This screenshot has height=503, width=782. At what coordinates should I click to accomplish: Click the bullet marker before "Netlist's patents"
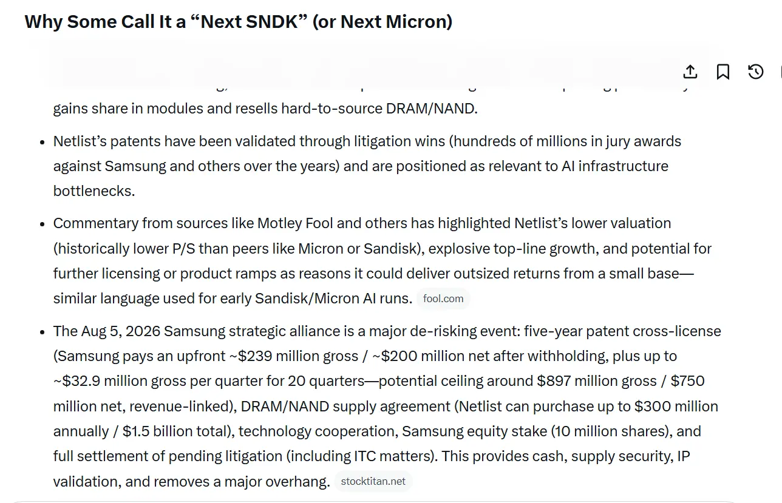pos(42,142)
